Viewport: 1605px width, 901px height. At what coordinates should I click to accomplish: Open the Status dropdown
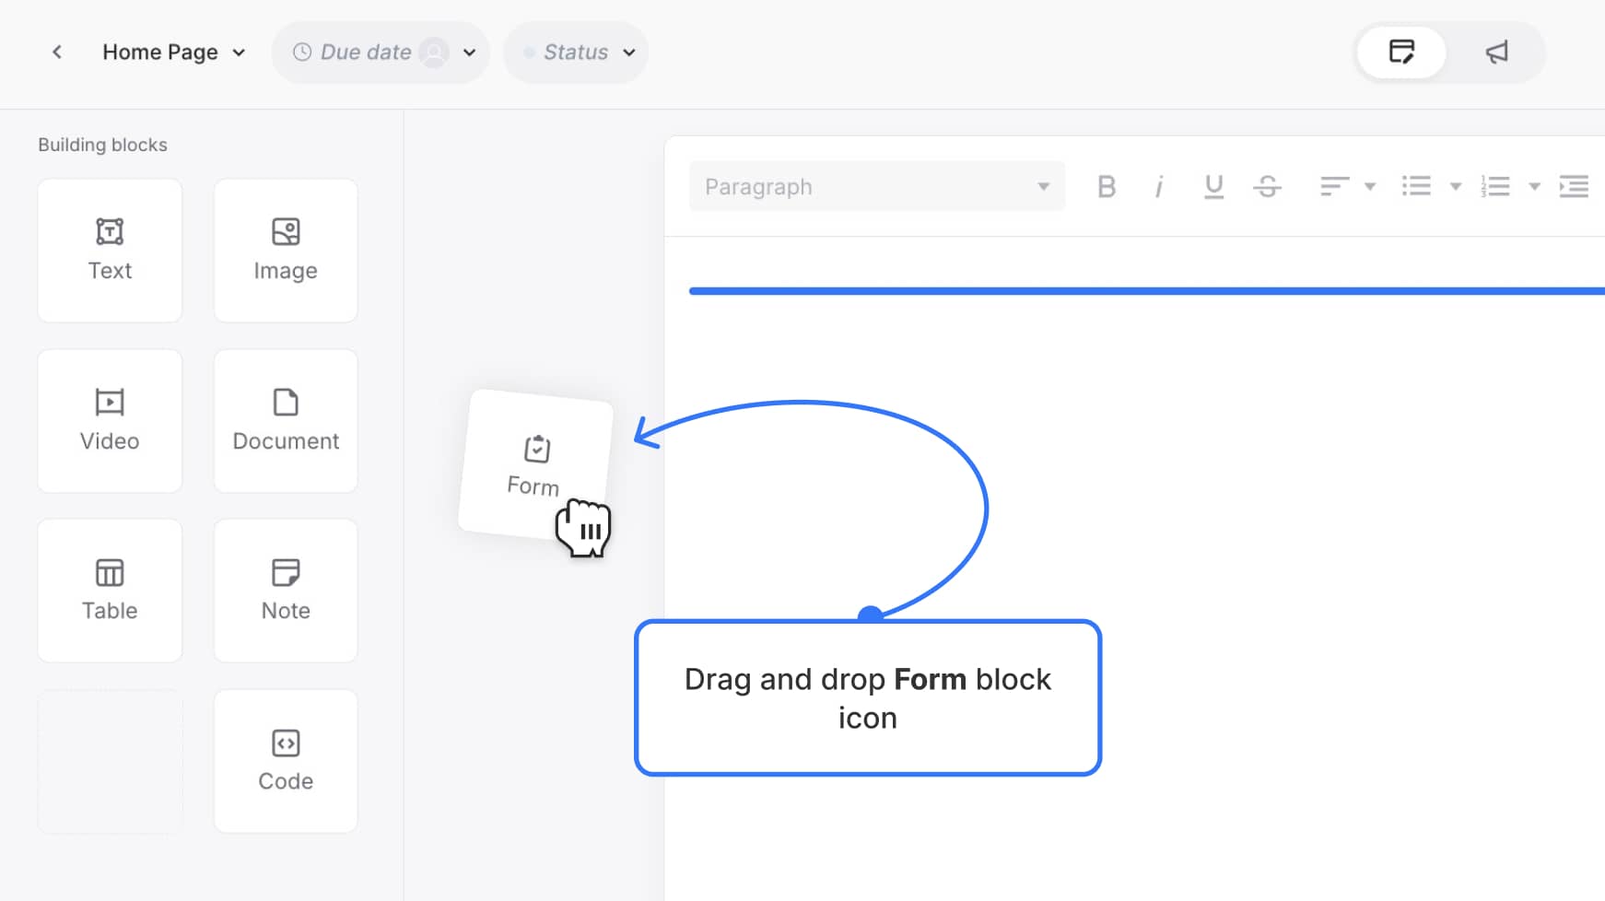tap(577, 53)
